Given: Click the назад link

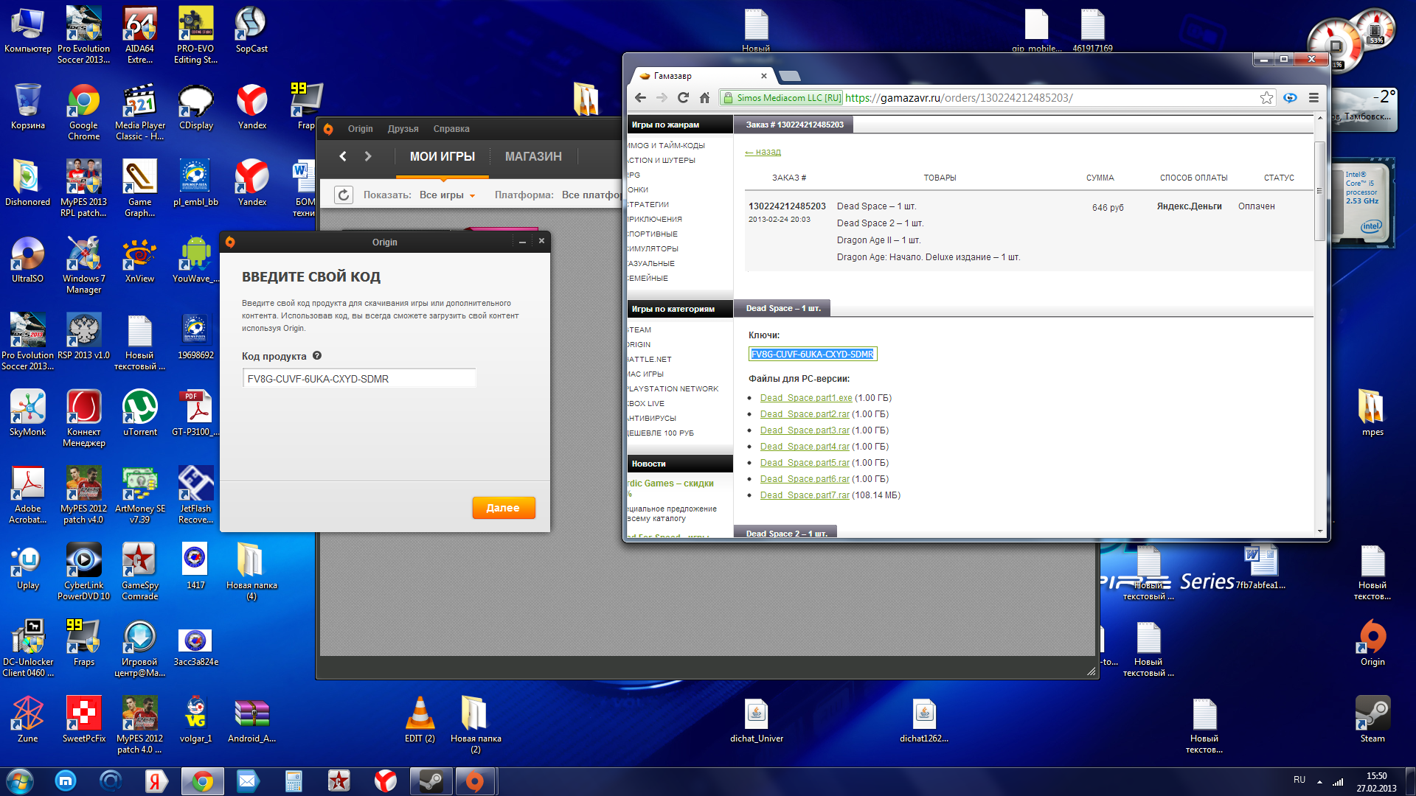Looking at the screenshot, I should tap(763, 152).
